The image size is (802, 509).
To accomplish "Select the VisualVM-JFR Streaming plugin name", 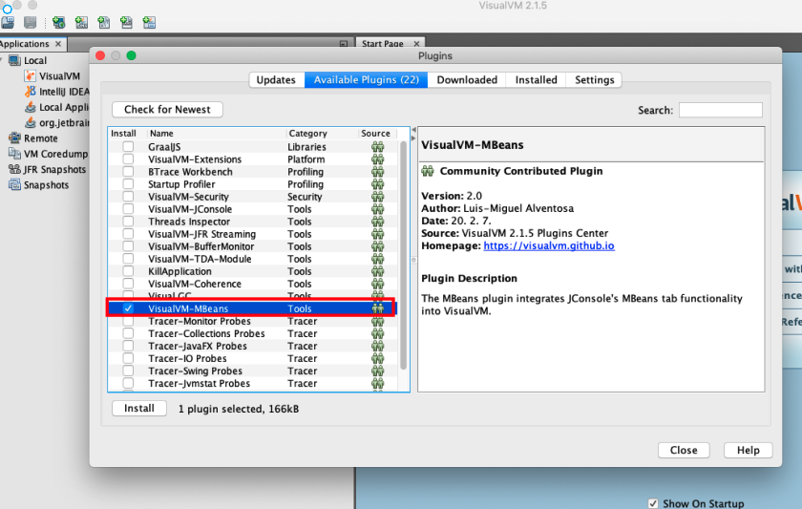I will [202, 234].
